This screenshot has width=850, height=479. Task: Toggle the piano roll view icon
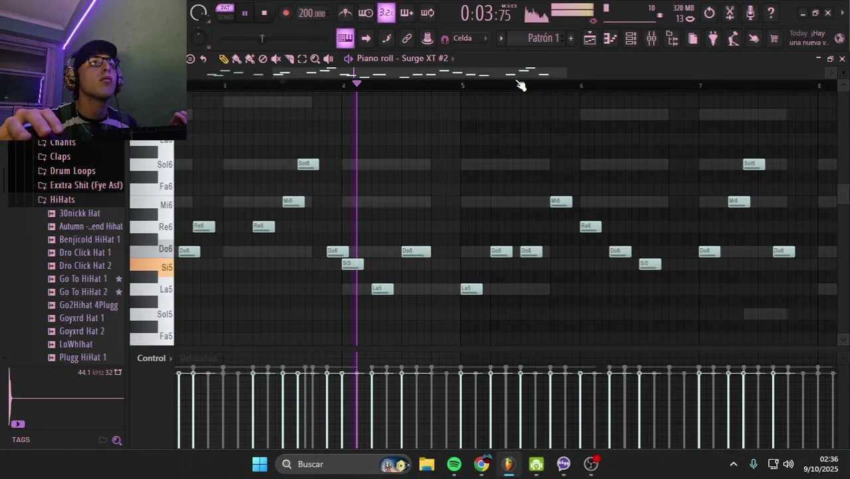(x=610, y=39)
